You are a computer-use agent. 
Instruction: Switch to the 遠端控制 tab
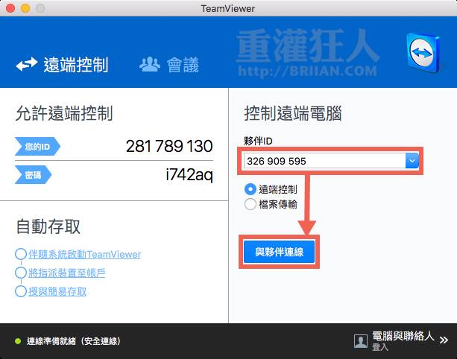click(x=62, y=65)
